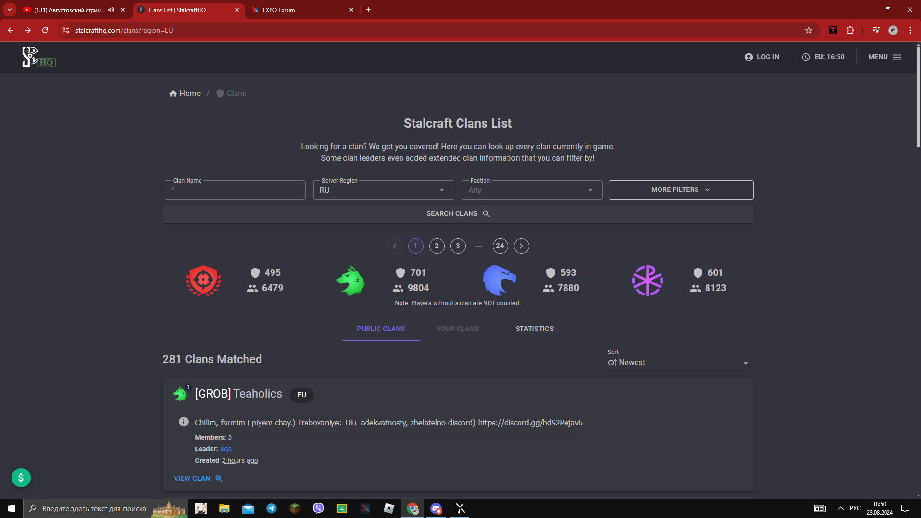Switch the РУС keyboard language indicator
The image size is (921, 518).
[855, 508]
